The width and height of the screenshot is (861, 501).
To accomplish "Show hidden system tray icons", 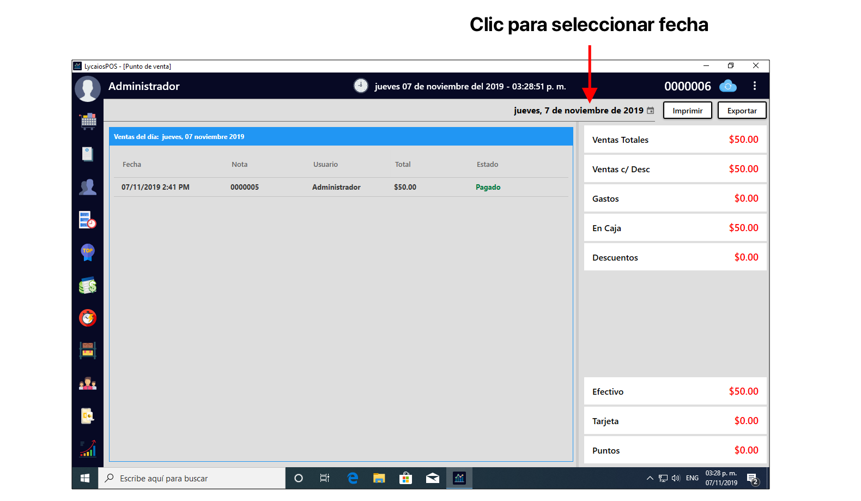I will click(650, 478).
